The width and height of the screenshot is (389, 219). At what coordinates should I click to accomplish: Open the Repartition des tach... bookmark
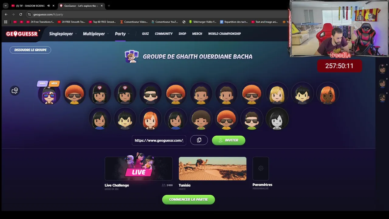pos(234,22)
